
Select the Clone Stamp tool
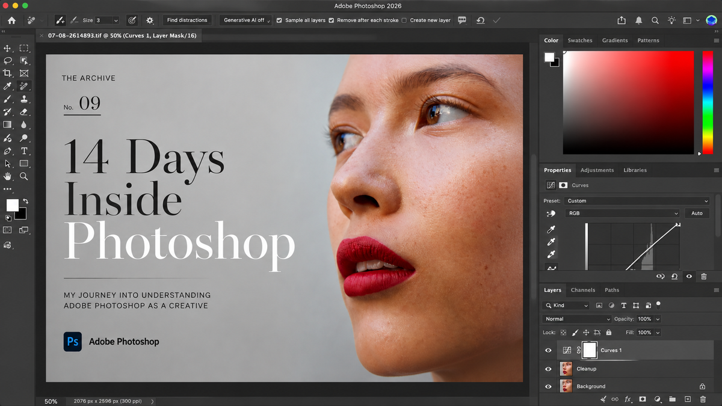click(x=24, y=99)
